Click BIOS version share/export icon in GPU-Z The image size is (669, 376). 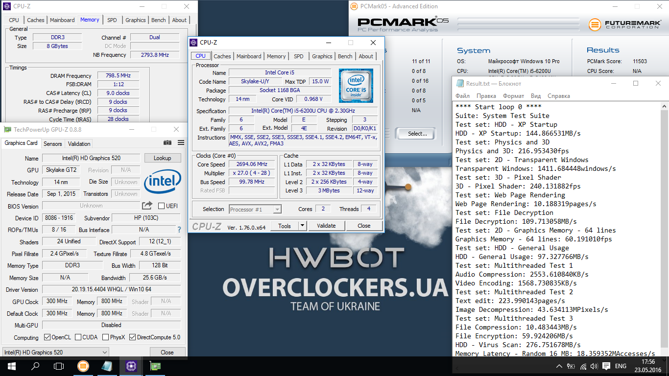147,206
